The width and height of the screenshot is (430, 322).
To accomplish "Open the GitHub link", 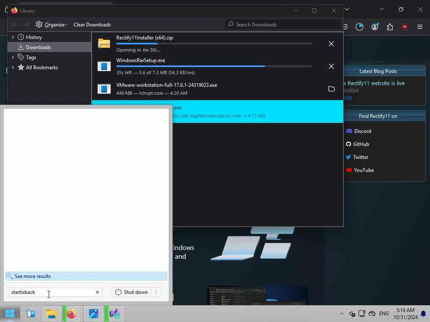I will coord(358,144).
